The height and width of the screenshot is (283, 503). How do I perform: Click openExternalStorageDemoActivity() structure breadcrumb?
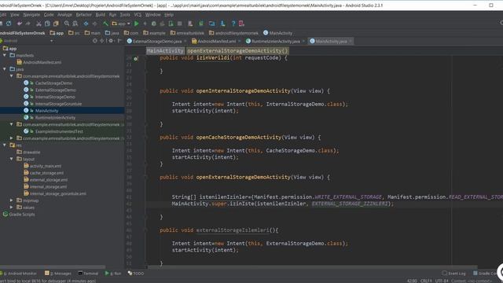click(237, 50)
